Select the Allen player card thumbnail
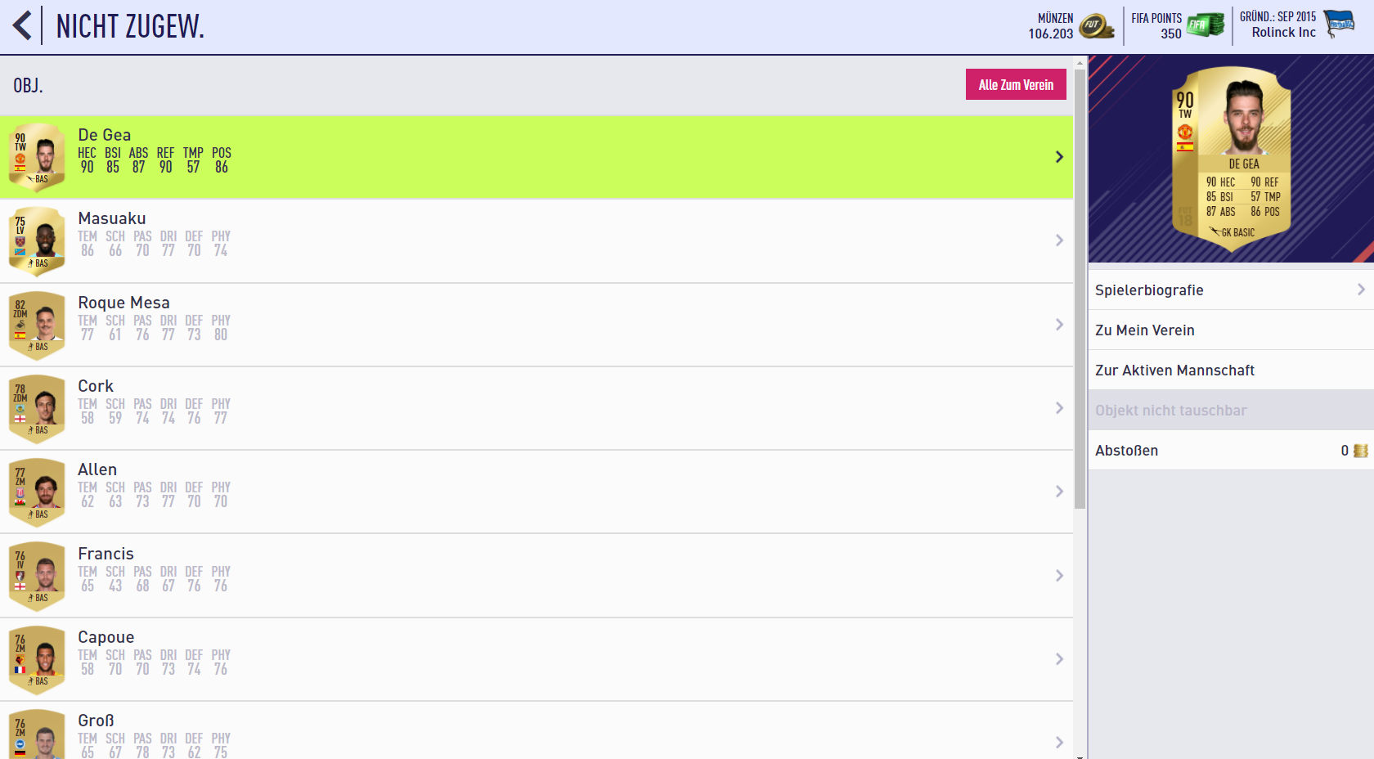 click(37, 493)
